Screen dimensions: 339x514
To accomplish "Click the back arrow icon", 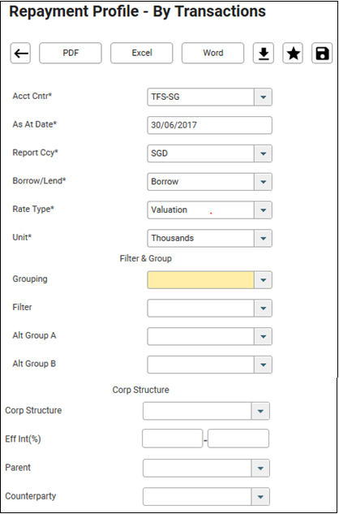I will point(20,53).
